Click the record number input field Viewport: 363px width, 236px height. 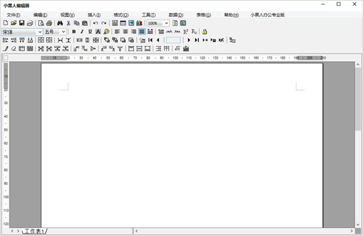coord(174,40)
